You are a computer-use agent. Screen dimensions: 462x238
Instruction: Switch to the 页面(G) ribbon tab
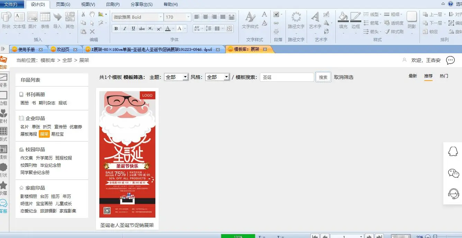pyautogui.click(x=63, y=4)
